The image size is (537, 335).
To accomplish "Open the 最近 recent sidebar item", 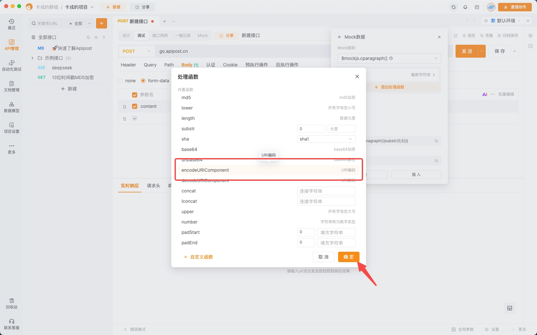I will 12,24.
